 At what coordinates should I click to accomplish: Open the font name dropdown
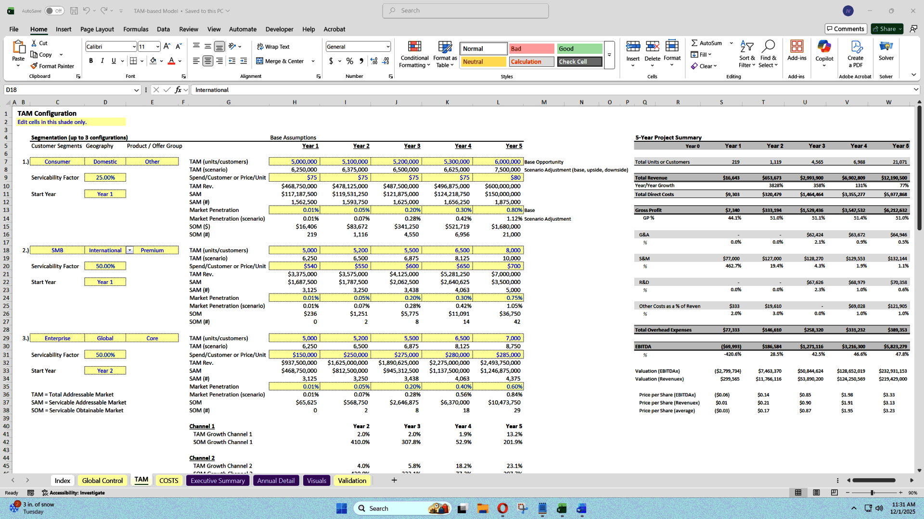[134, 46]
